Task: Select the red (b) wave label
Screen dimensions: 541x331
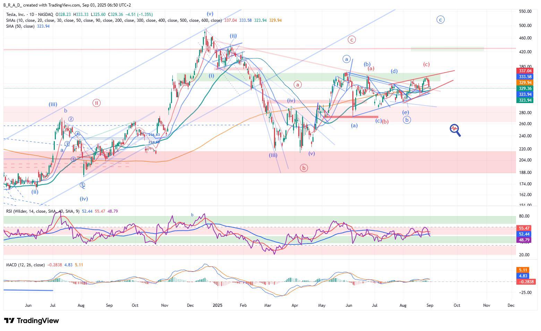Action: coord(385,122)
